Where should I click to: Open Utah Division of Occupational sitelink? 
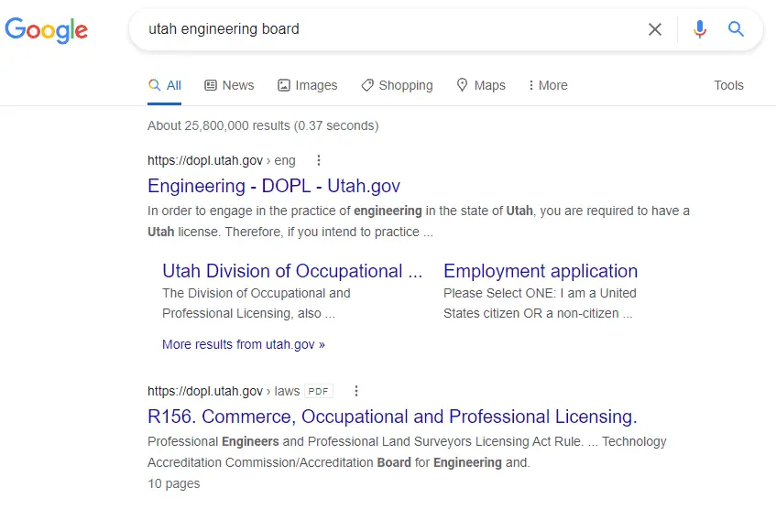(292, 271)
